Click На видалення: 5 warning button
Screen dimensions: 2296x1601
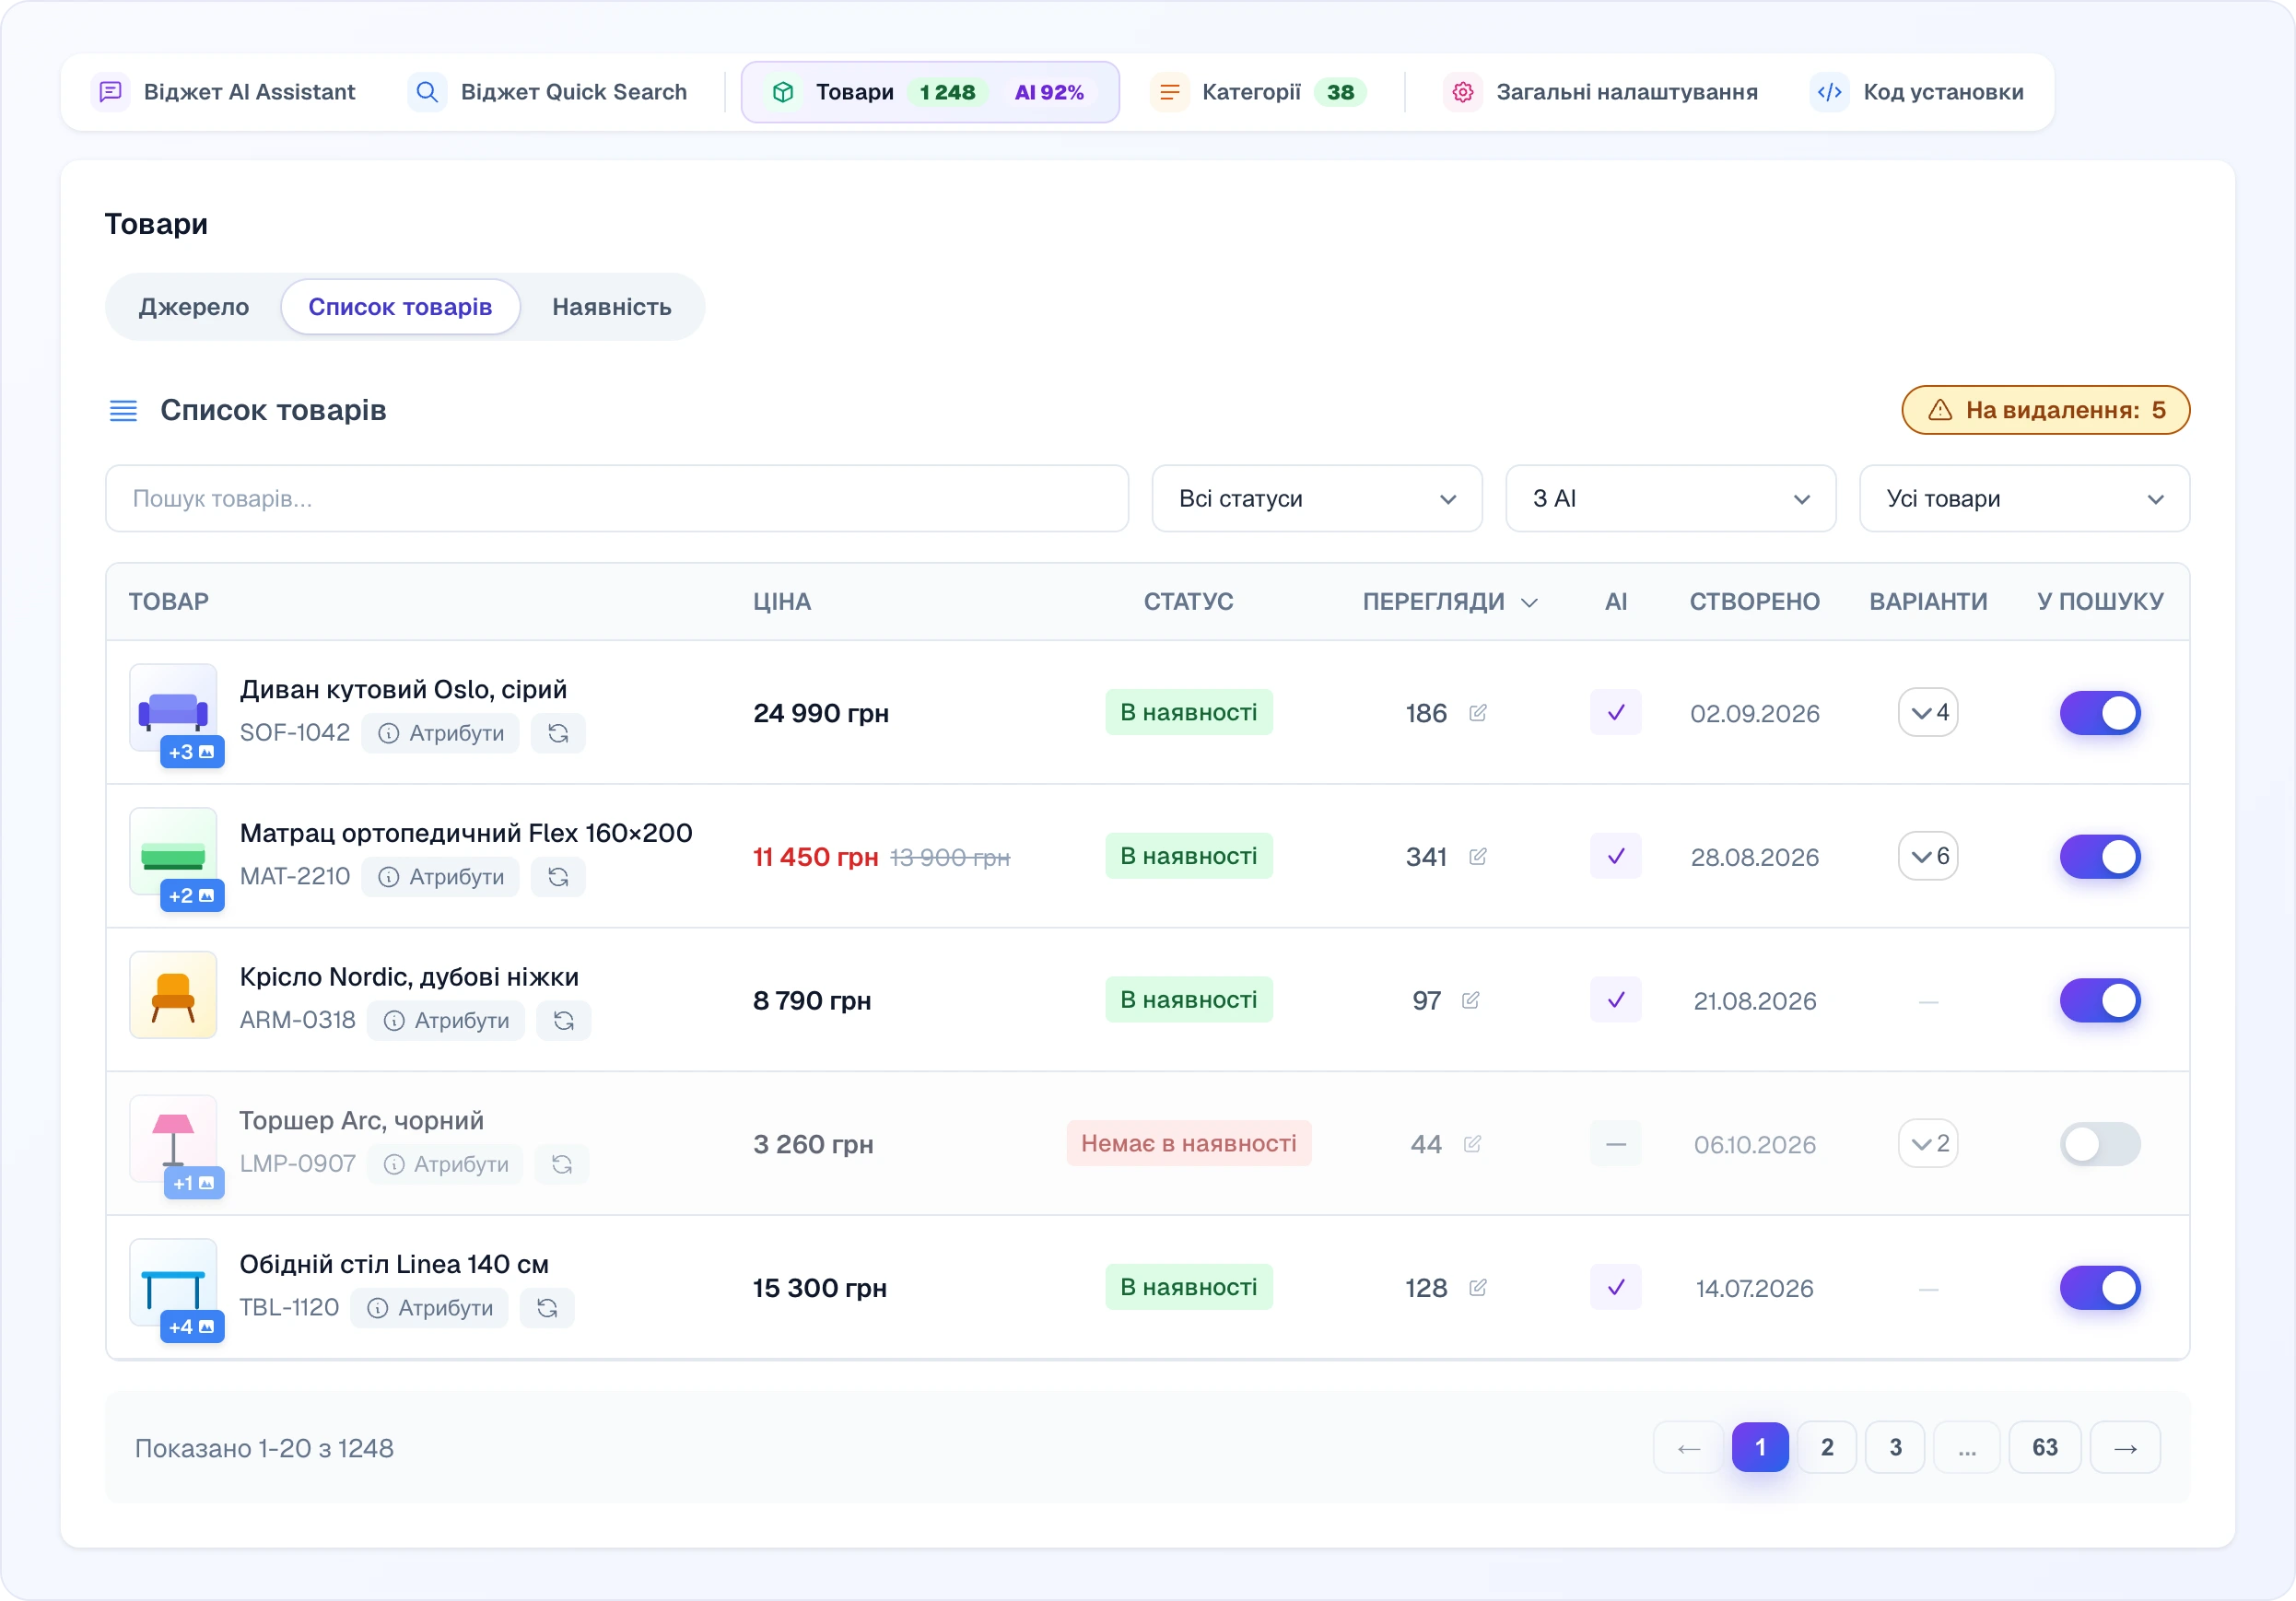tap(2046, 410)
